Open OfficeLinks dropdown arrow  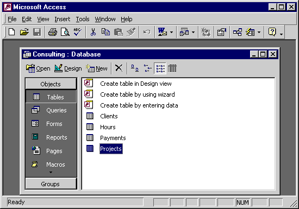171,32
